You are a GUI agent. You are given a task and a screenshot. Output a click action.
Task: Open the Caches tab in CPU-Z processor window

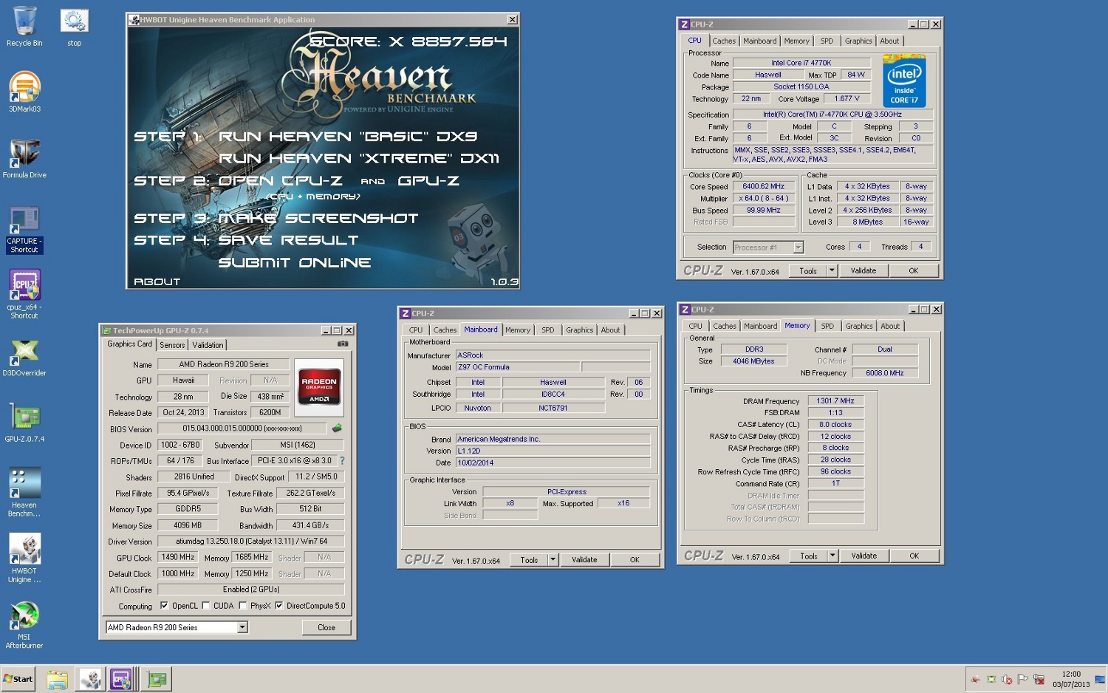click(x=724, y=41)
